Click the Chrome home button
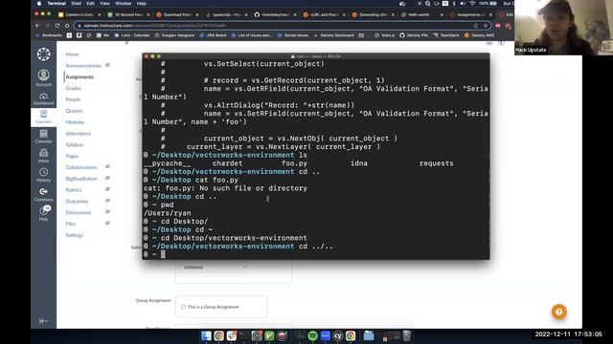Screen dimensions: 613x344 [67, 26]
